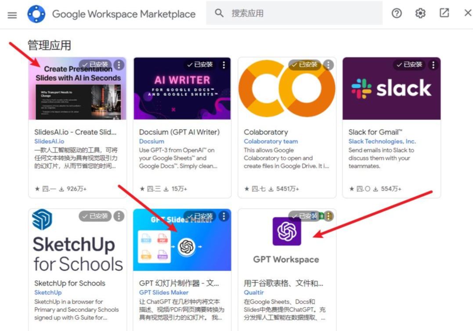Image resolution: width=473 pixels, height=331 pixels.
Task: Open more options on Colaboratory card
Action: [328, 65]
